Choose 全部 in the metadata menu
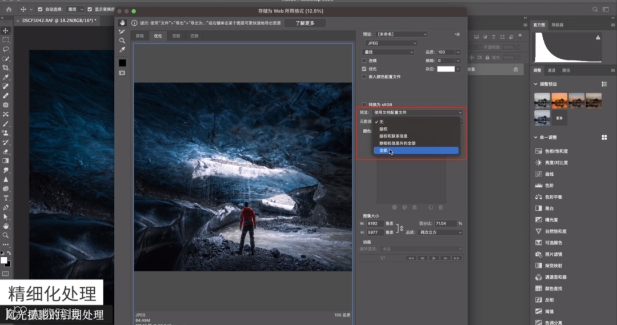 pyautogui.click(x=416, y=151)
